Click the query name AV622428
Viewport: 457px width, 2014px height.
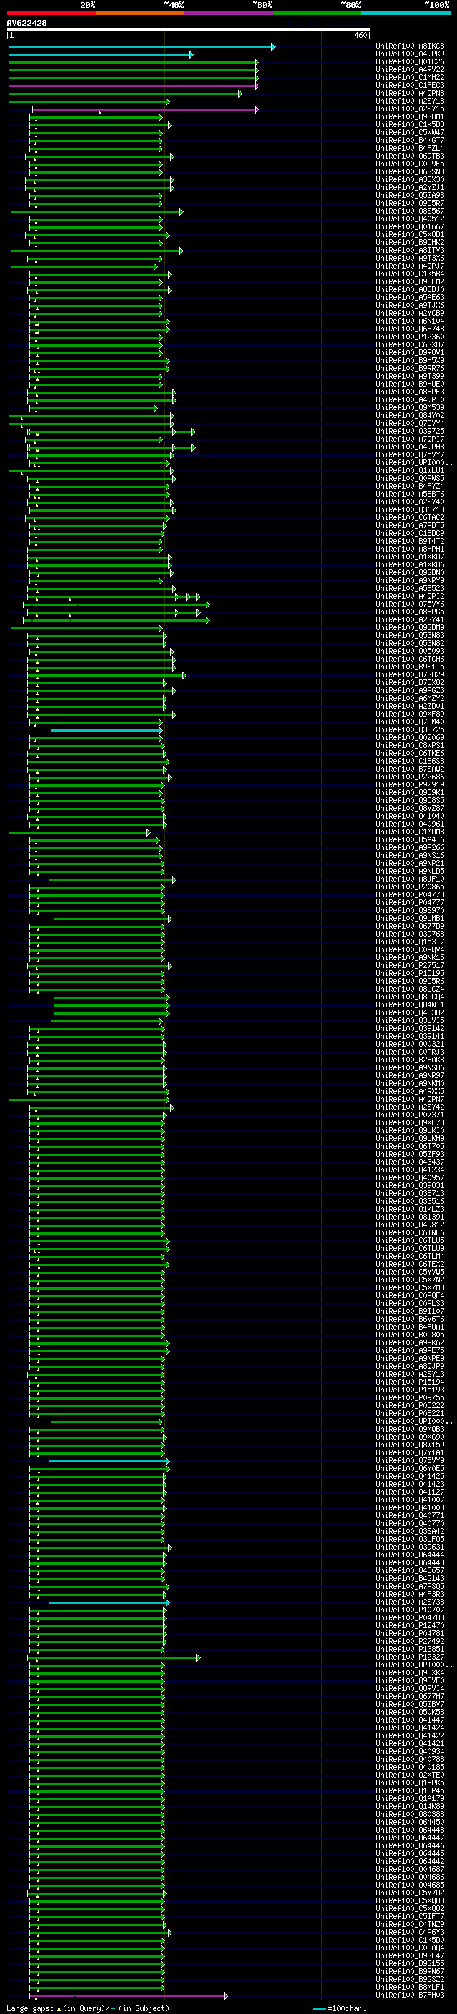[26, 24]
